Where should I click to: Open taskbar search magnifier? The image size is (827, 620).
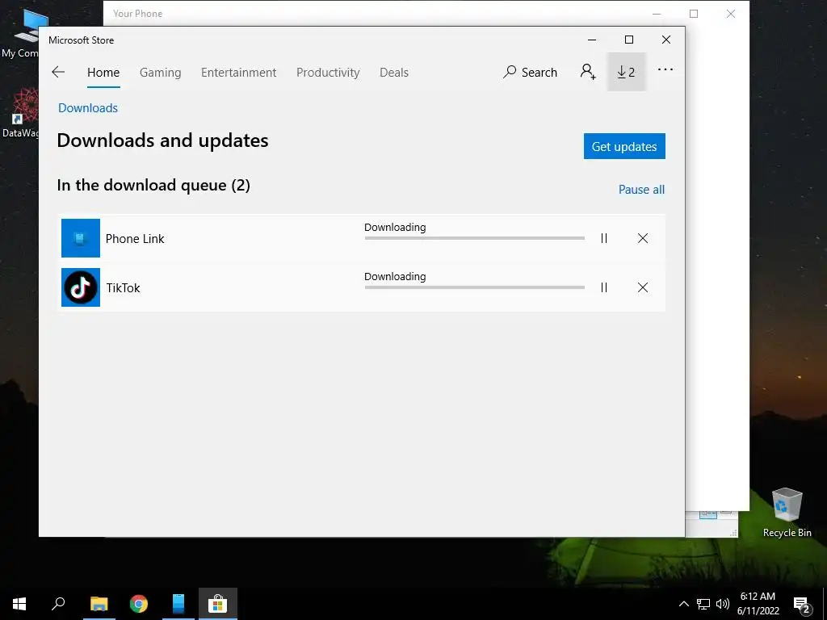(58, 604)
